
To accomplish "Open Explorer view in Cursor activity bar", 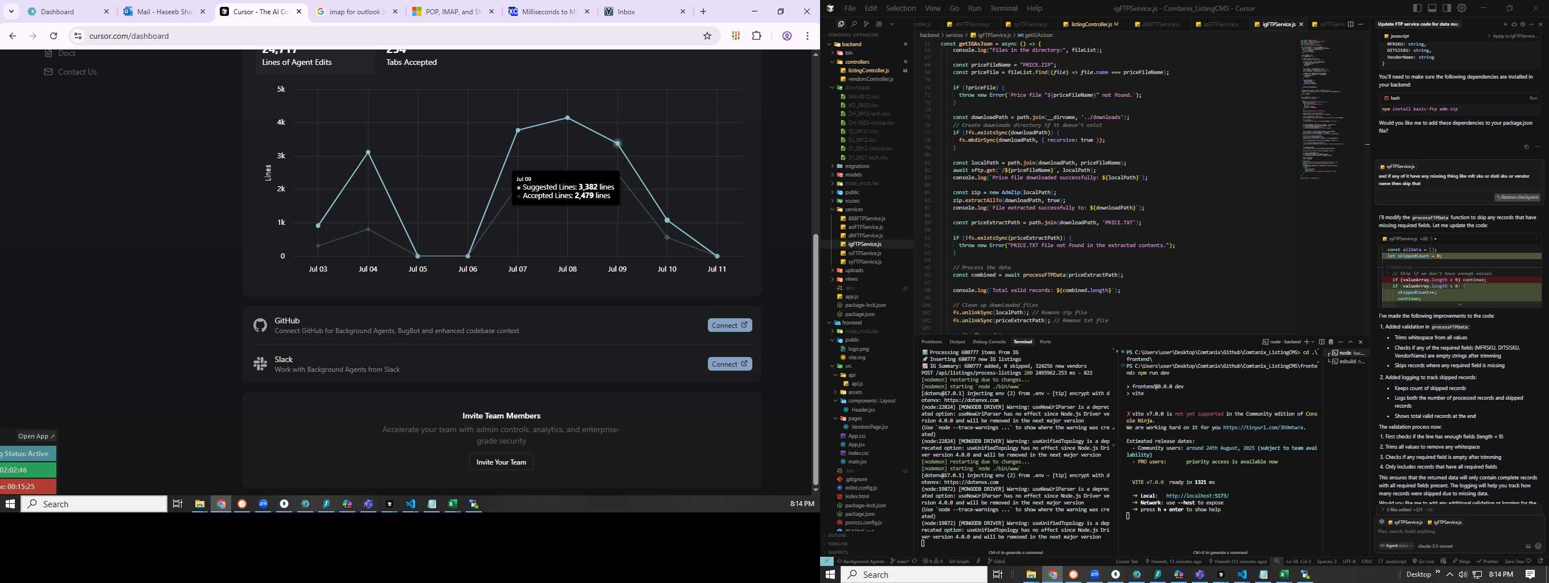I will pyautogui.click(x=841, y=24).
